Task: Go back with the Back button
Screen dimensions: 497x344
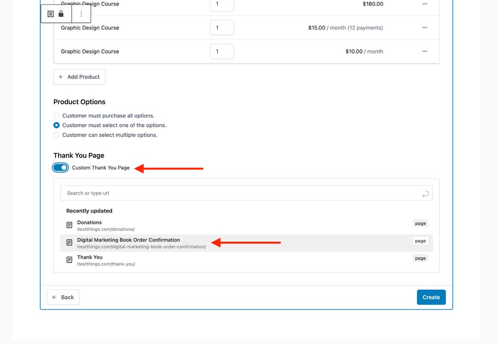Action: click(63, 297)
